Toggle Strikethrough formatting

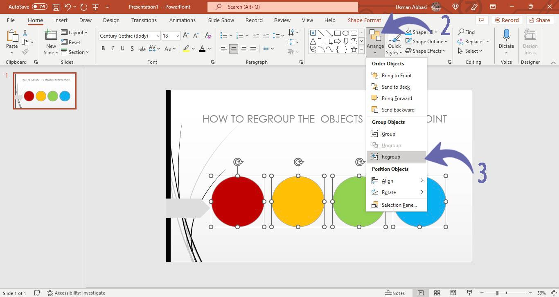point(142,49)
